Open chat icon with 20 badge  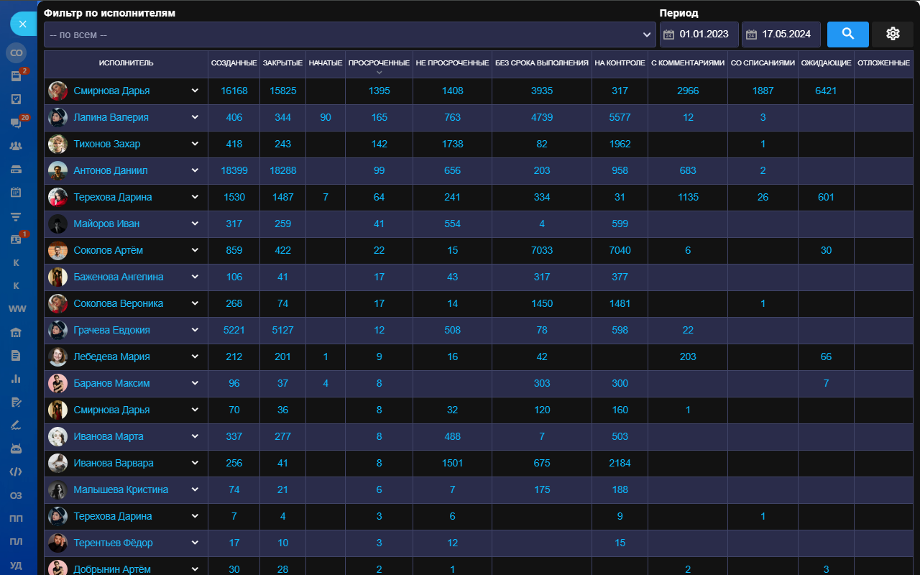16,123
